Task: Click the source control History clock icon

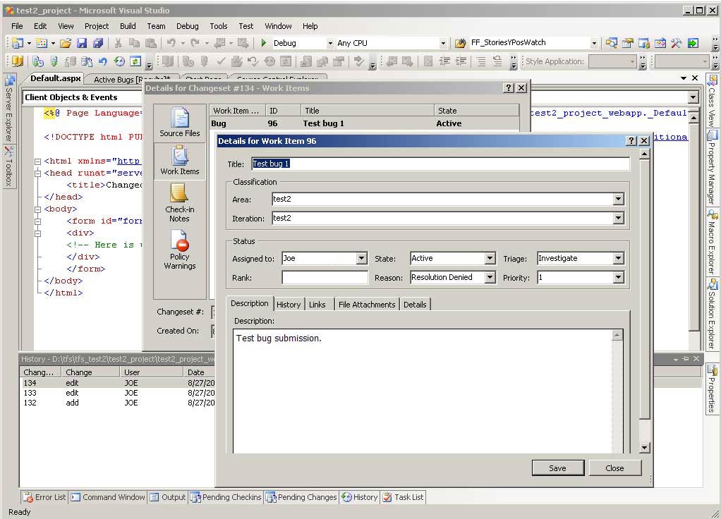Action: click(x=119, y=61)
